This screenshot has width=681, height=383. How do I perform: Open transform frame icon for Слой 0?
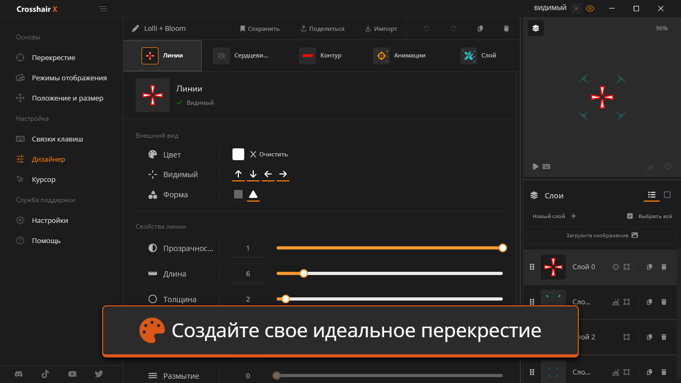tap(627, 267)
